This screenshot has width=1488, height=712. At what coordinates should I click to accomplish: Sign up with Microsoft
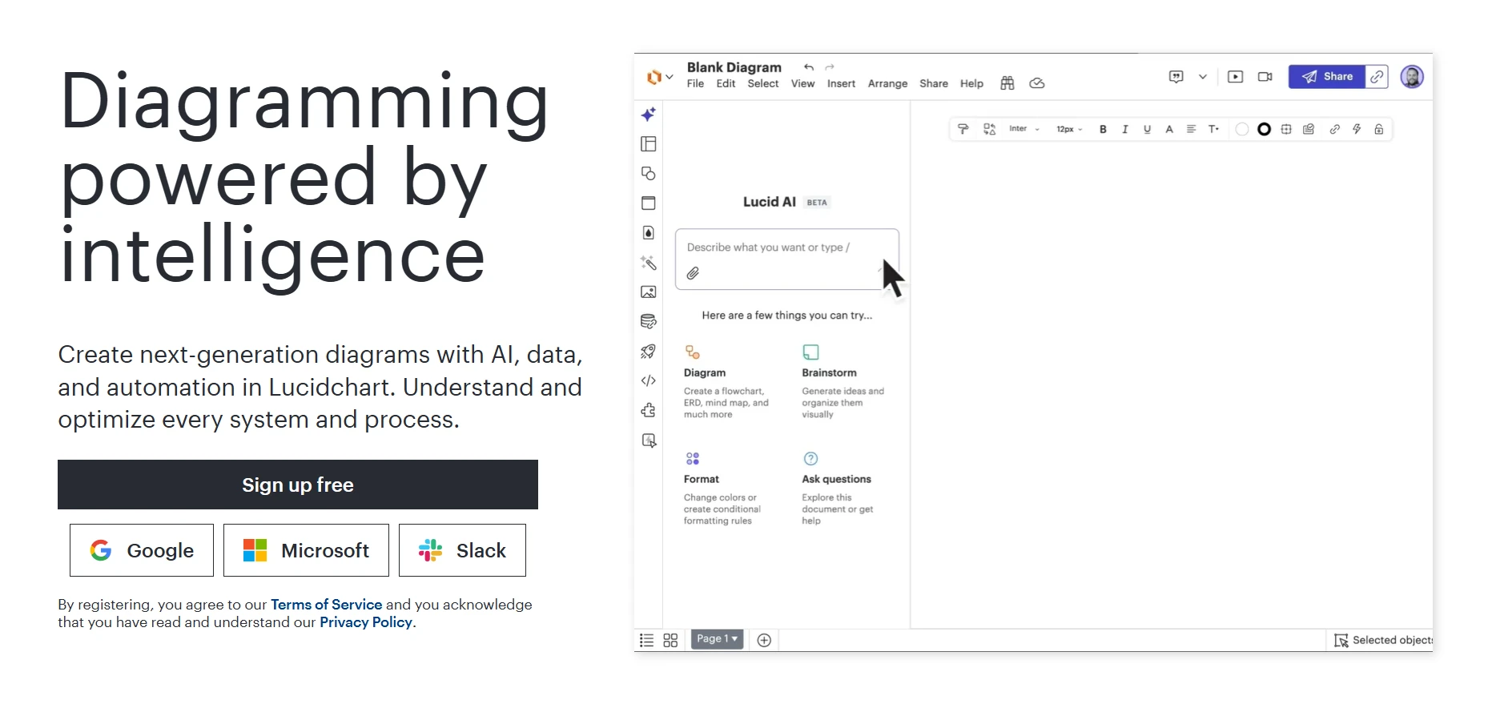306,550
